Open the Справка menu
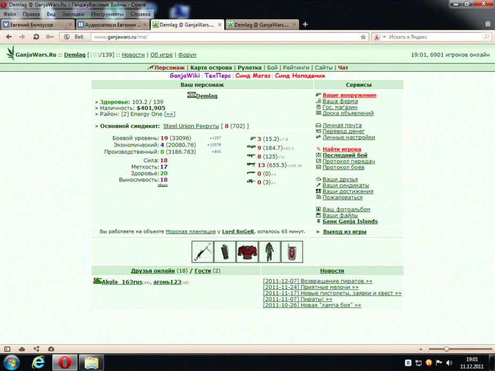495x371 pixels. [x=141, y=14]
